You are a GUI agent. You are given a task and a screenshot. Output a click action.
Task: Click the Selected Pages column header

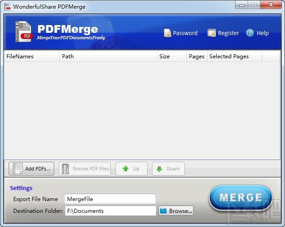pyautogui.click(x=234, y=57)
